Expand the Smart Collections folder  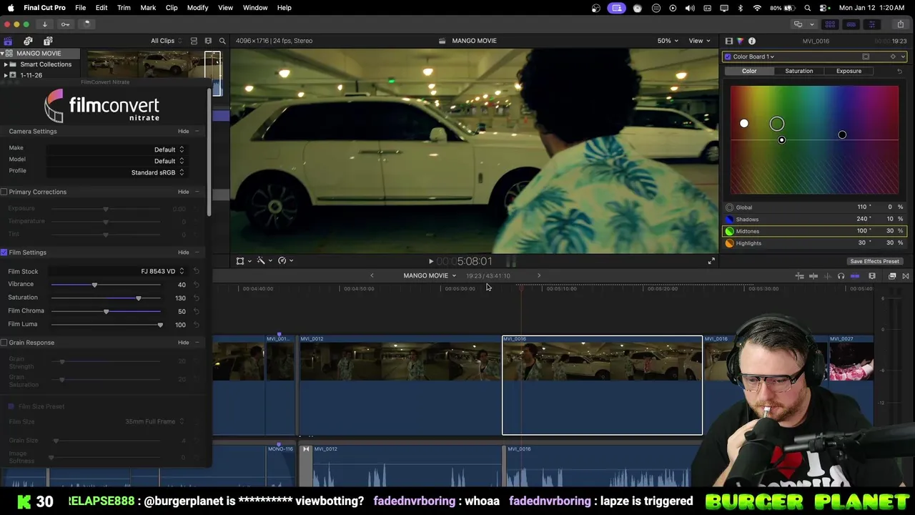(x=6, y=64)
